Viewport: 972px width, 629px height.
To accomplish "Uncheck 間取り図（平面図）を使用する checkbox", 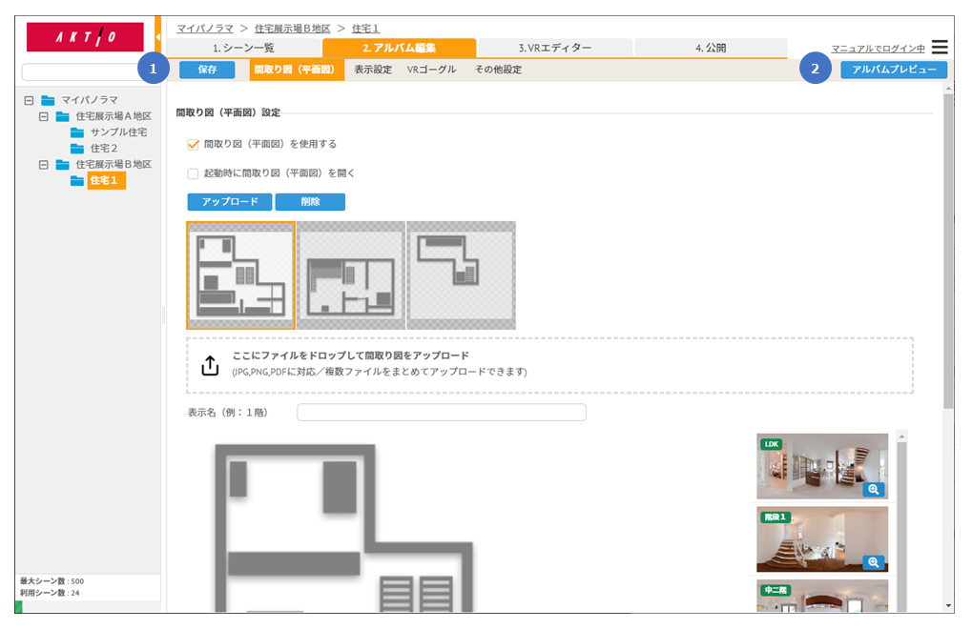I will click(193, 145).
